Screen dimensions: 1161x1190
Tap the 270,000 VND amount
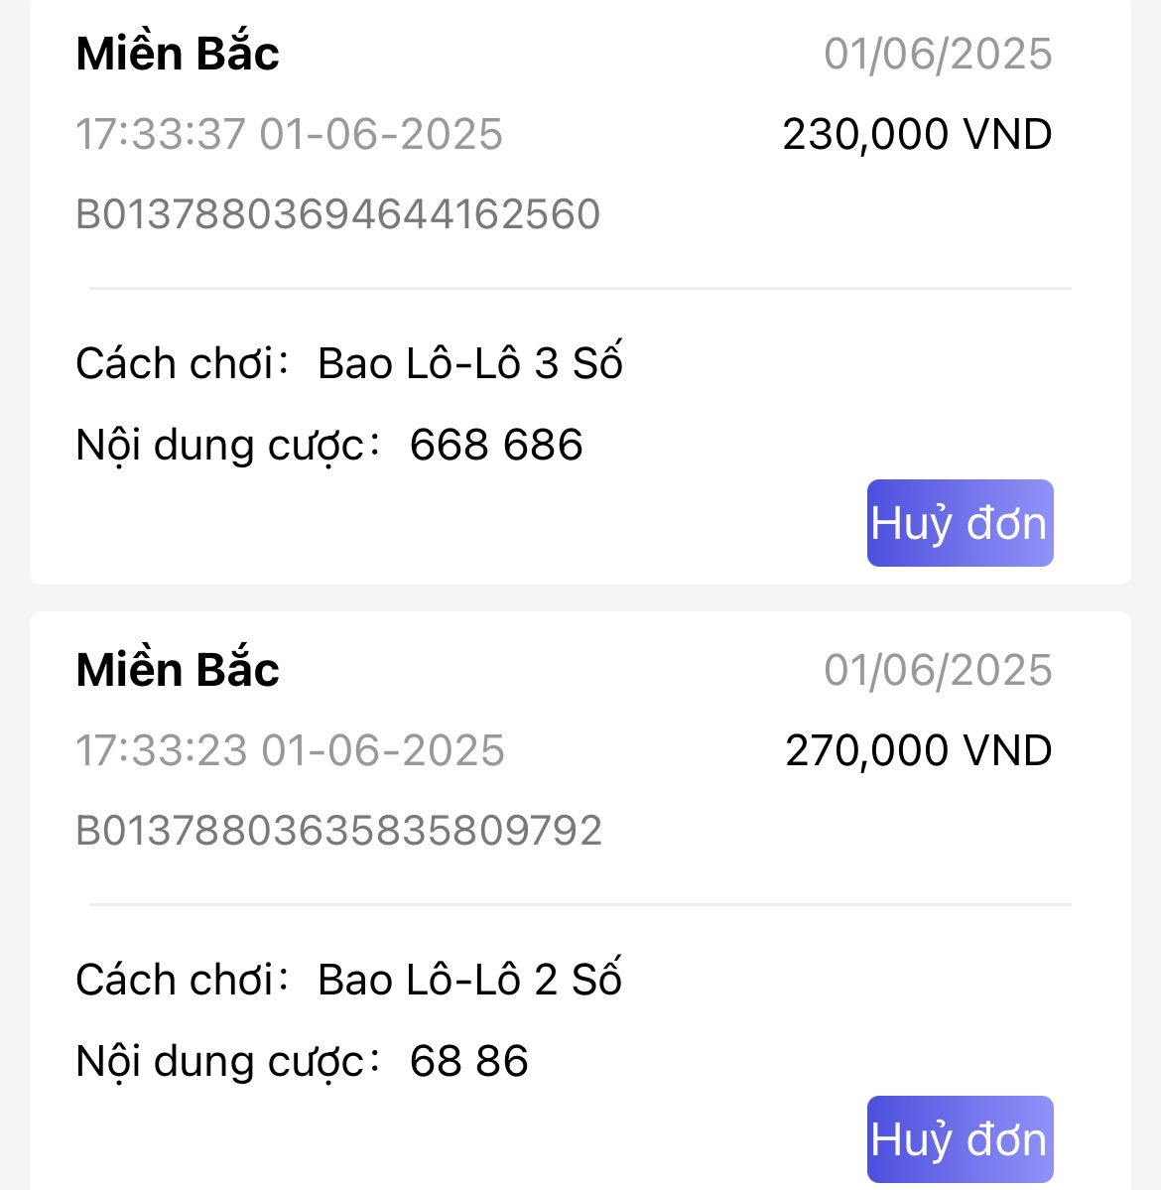tap(918, 750)
